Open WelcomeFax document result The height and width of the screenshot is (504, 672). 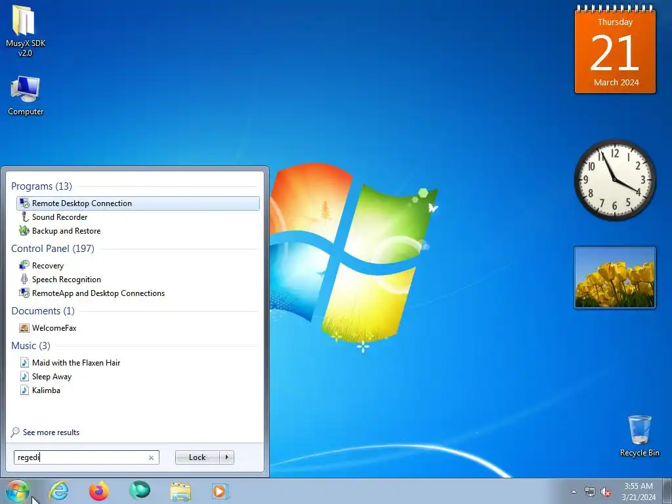pyautogui.click(x=138, y=328)
